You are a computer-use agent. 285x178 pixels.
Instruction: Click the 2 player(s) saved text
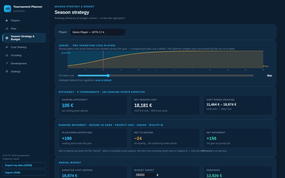[x=11, y=159]
